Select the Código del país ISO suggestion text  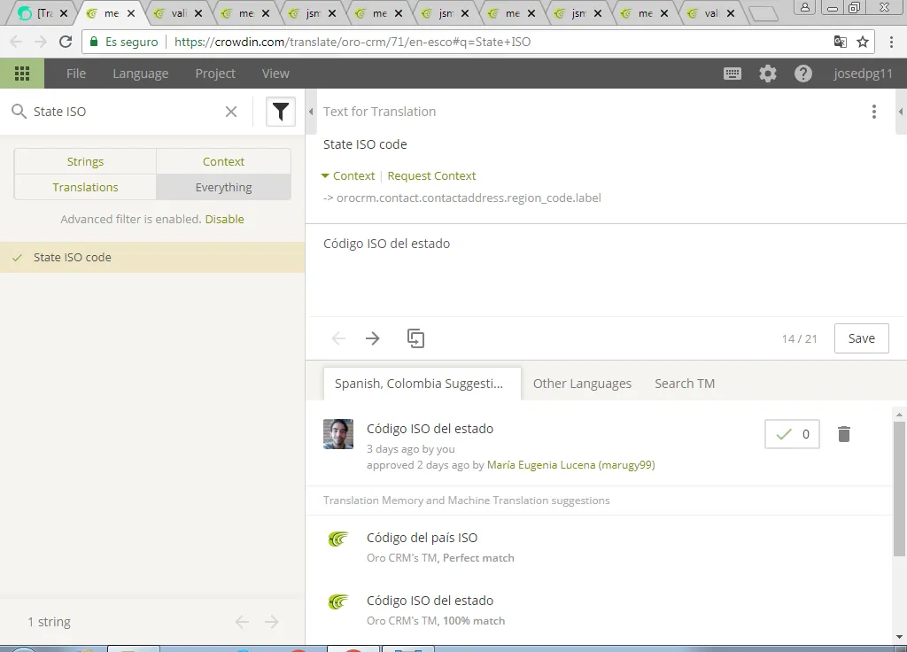(x=422, y=538)
